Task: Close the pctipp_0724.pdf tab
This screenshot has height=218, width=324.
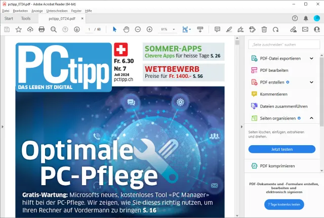Action: point(82,18)
